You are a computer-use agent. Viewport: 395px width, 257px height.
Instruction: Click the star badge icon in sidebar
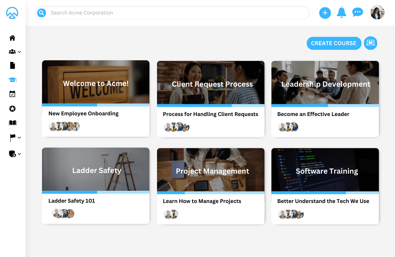tap(13, 109)
